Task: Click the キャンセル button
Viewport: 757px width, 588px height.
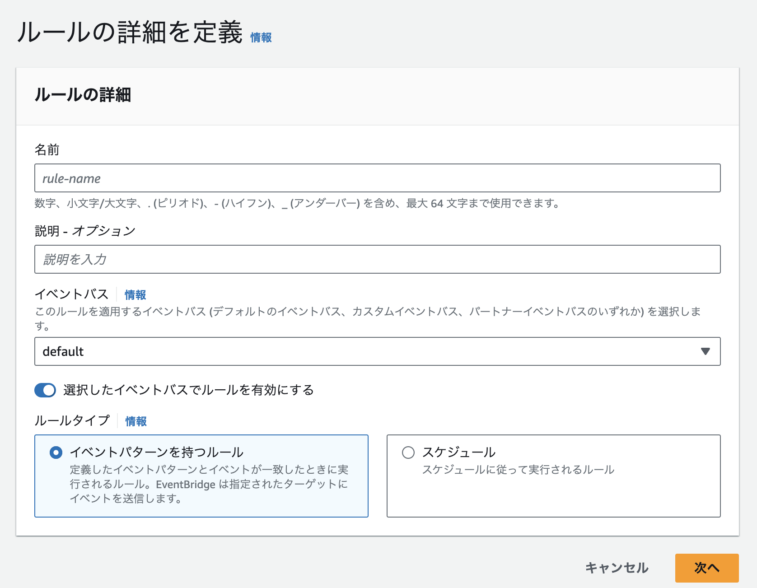Action: (617, 568)
